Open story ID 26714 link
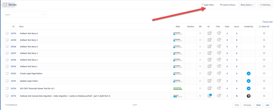 point(13,96)
